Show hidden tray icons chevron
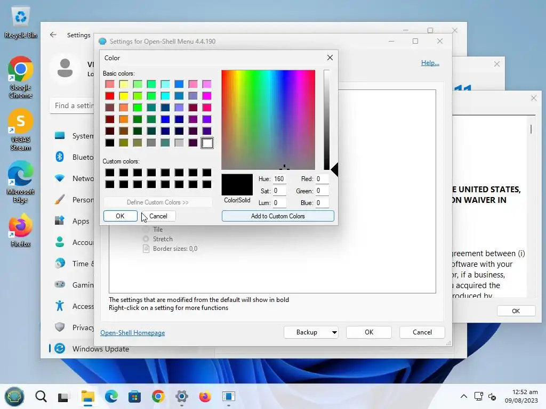546x409 pixels. click(464, 396)
